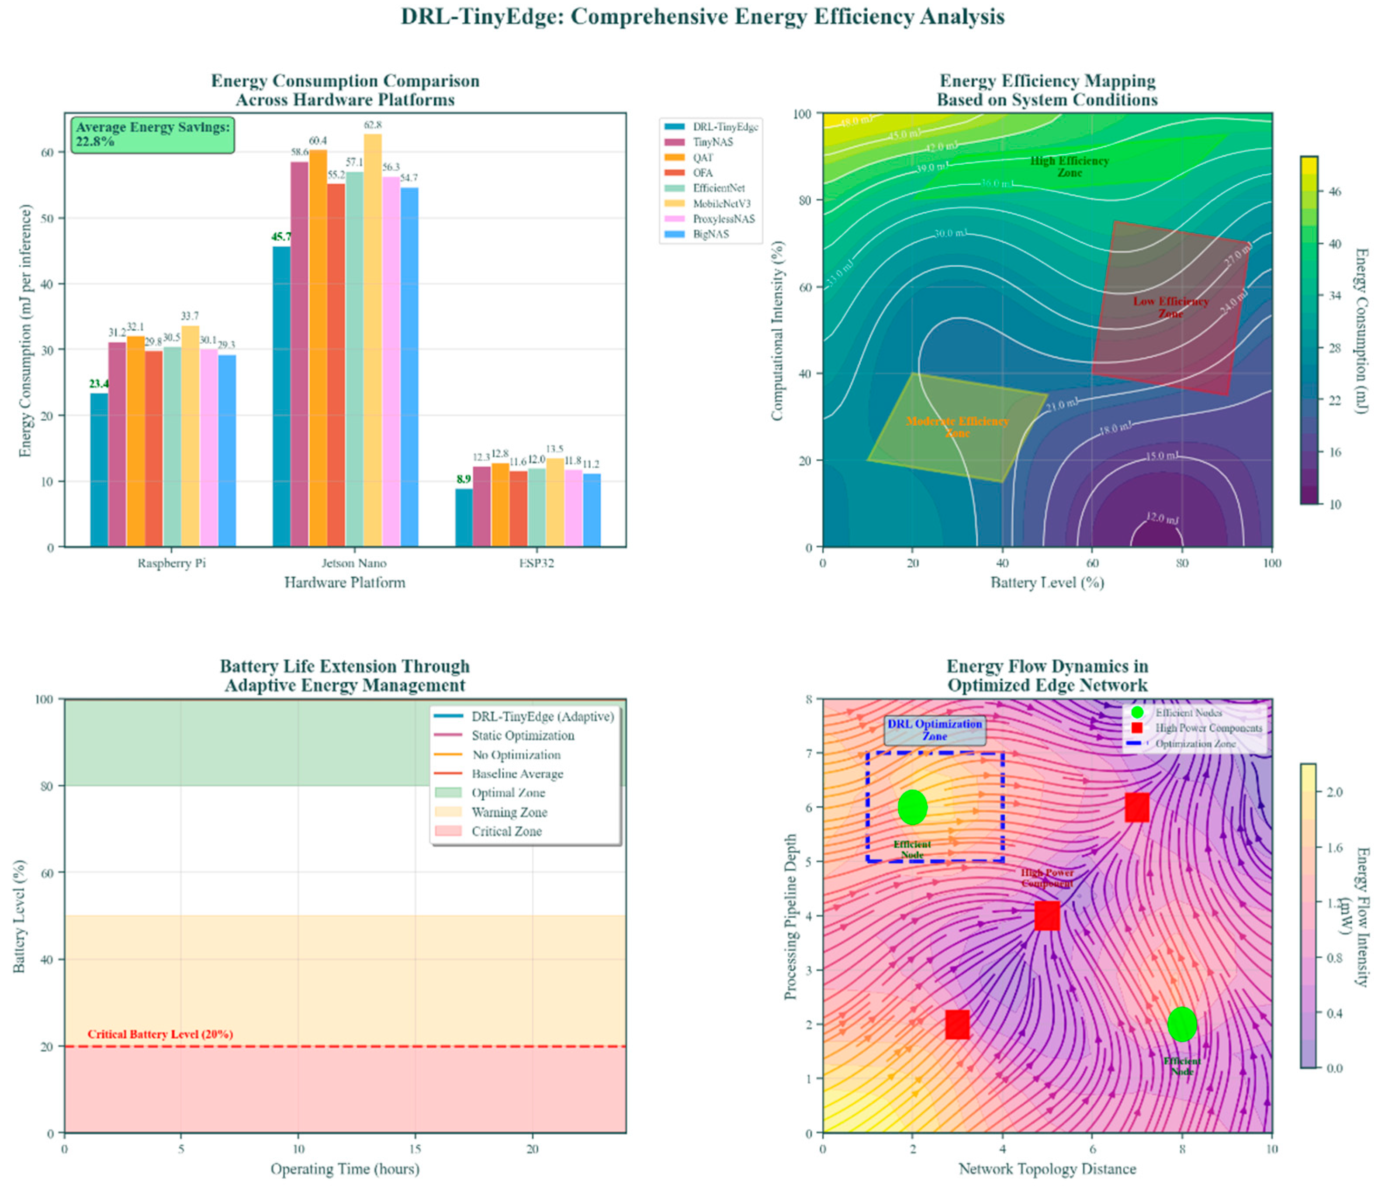This screenshot has width=1378, height=1188.
Task: Click the bottom-right green Efficient Node circle
Action: (x=1182, y=1024)
